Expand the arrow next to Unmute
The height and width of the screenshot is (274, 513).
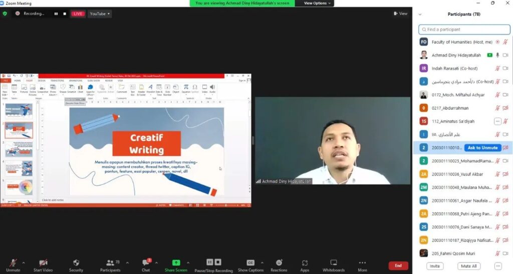point(24,262)
